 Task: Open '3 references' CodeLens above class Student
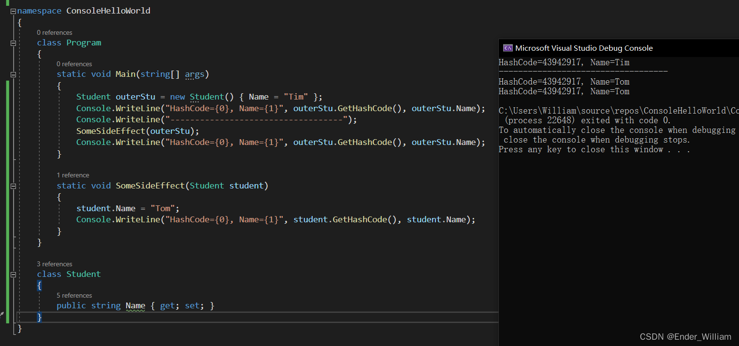[54, 264]
